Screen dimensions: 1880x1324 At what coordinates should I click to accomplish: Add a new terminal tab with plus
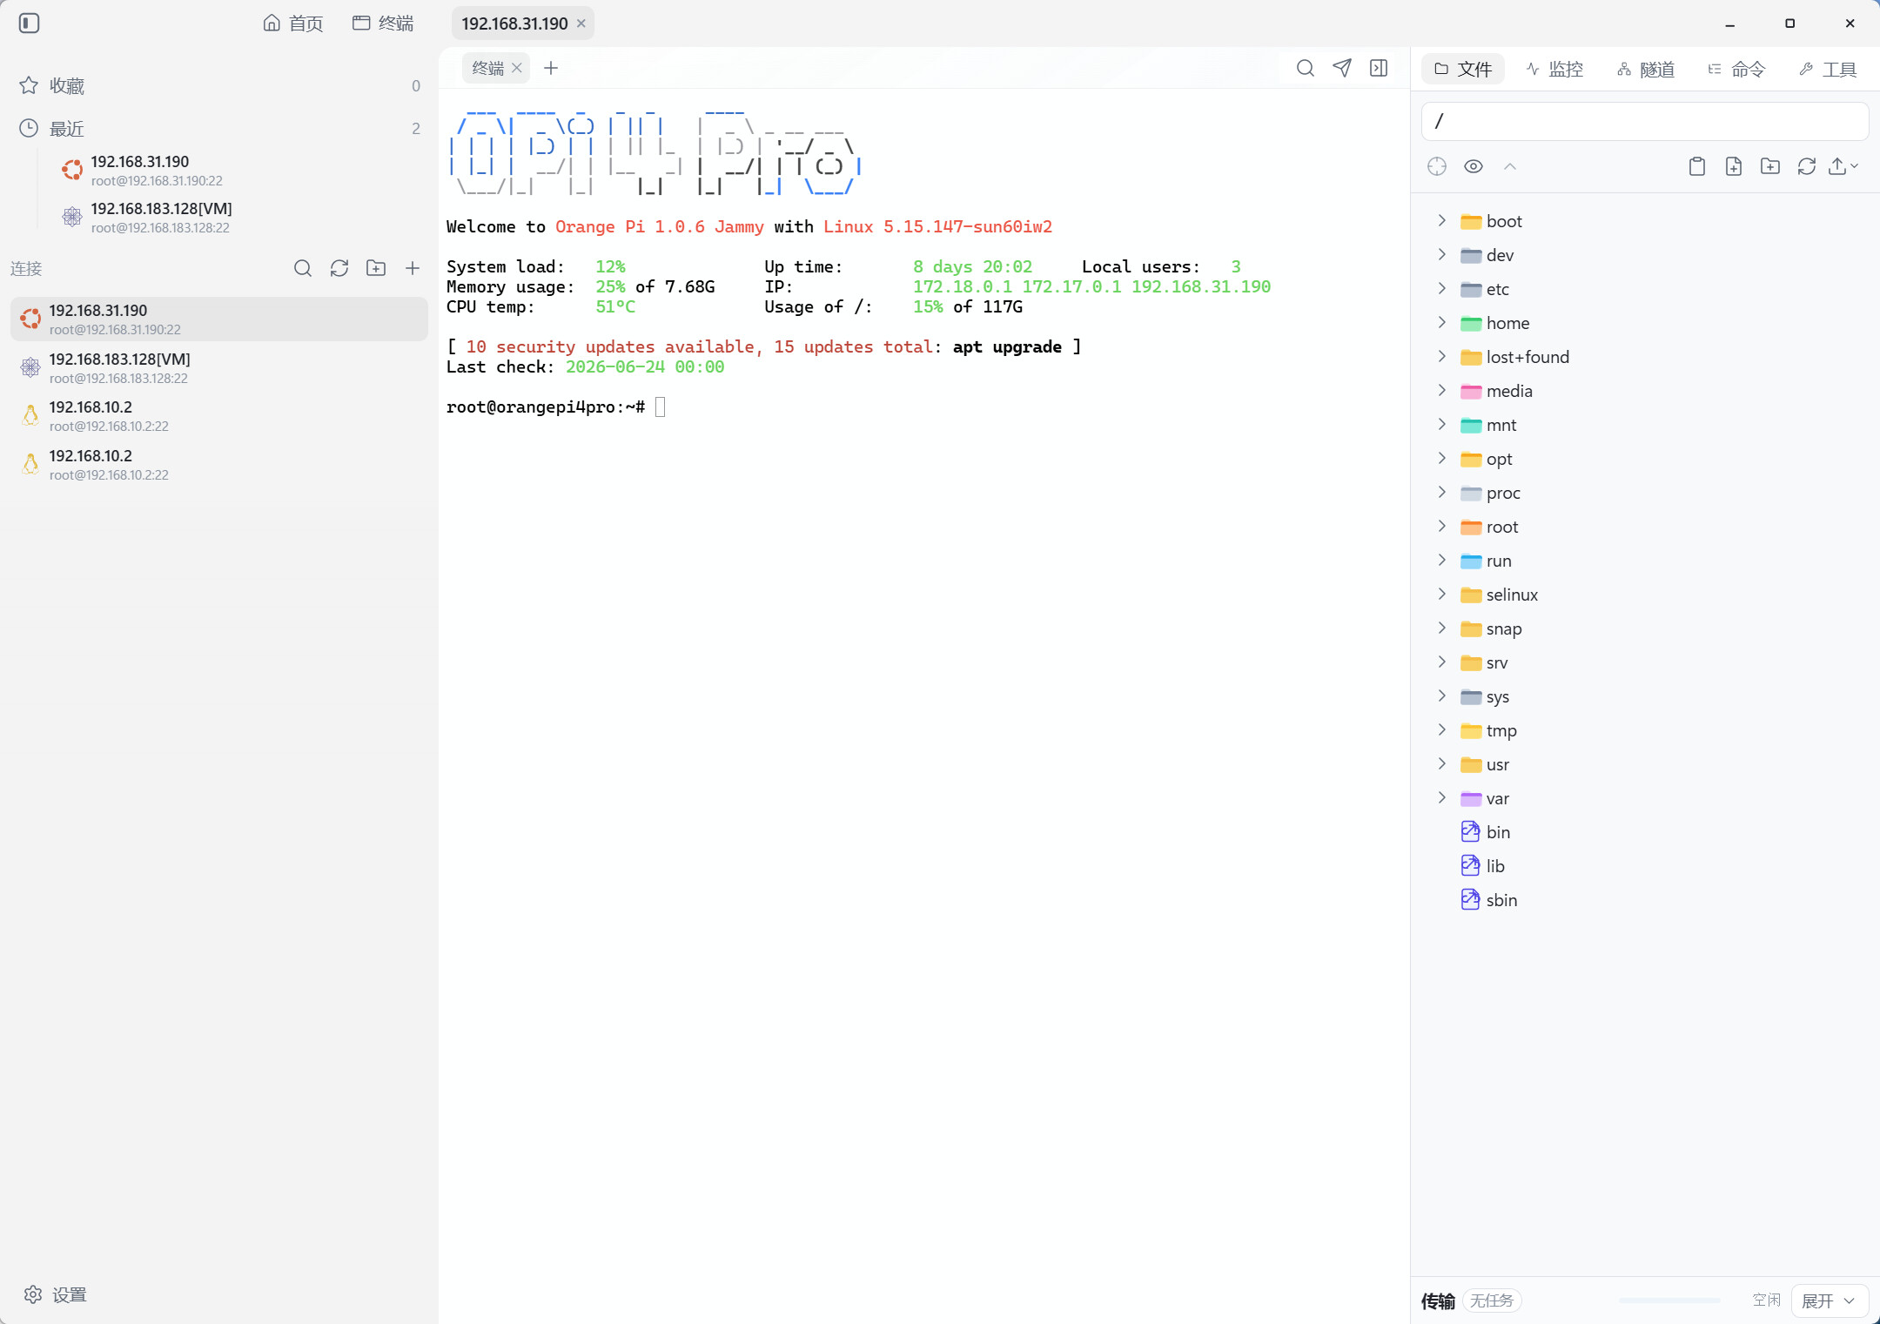pyautogui.click(x=551, y=68)
